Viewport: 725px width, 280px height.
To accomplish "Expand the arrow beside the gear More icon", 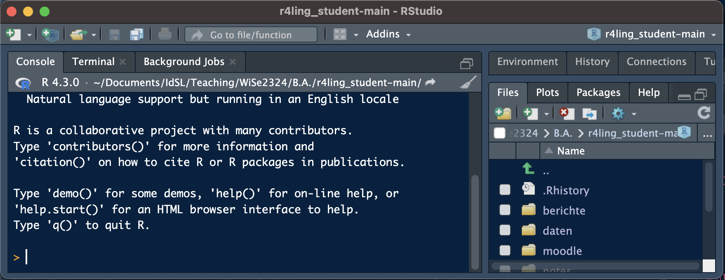I will [x=634, y=114].
